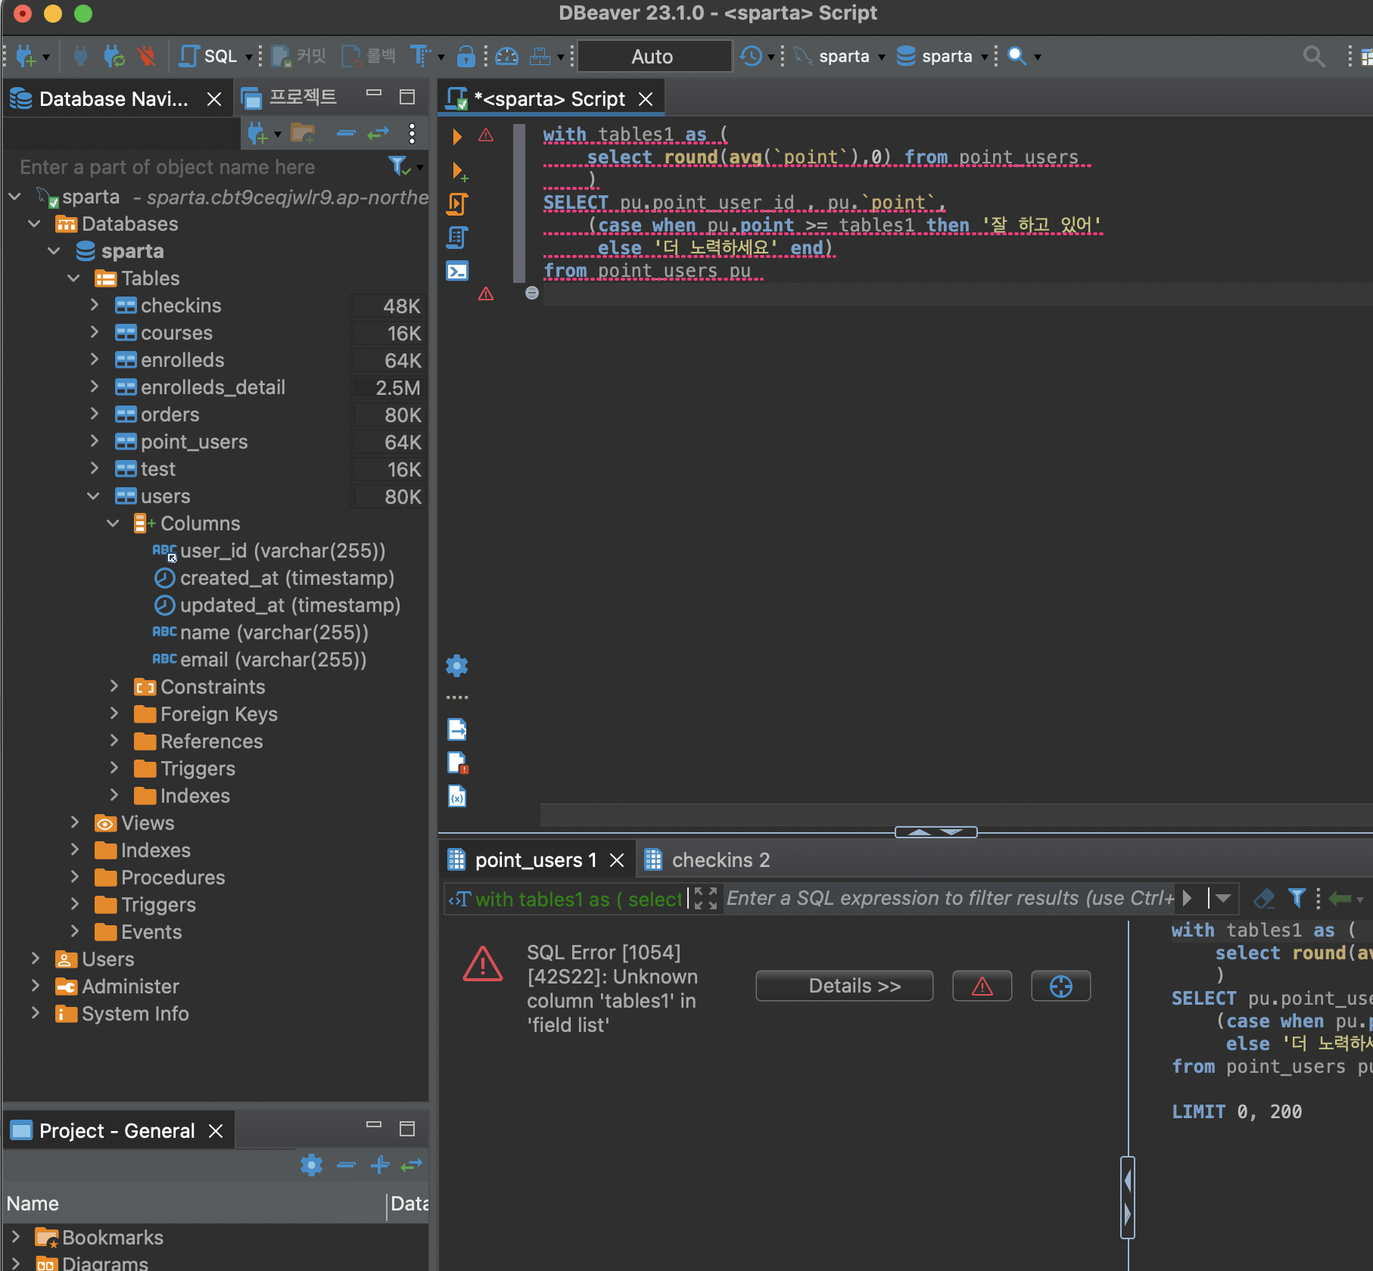
Task: Open the dashboard gauge icon
Action: point(506,56)
